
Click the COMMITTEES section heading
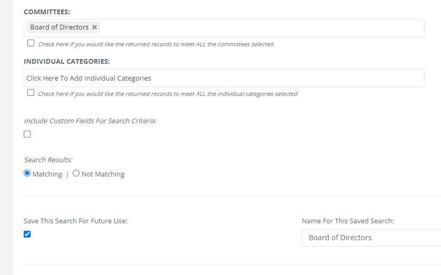(47, 11)
